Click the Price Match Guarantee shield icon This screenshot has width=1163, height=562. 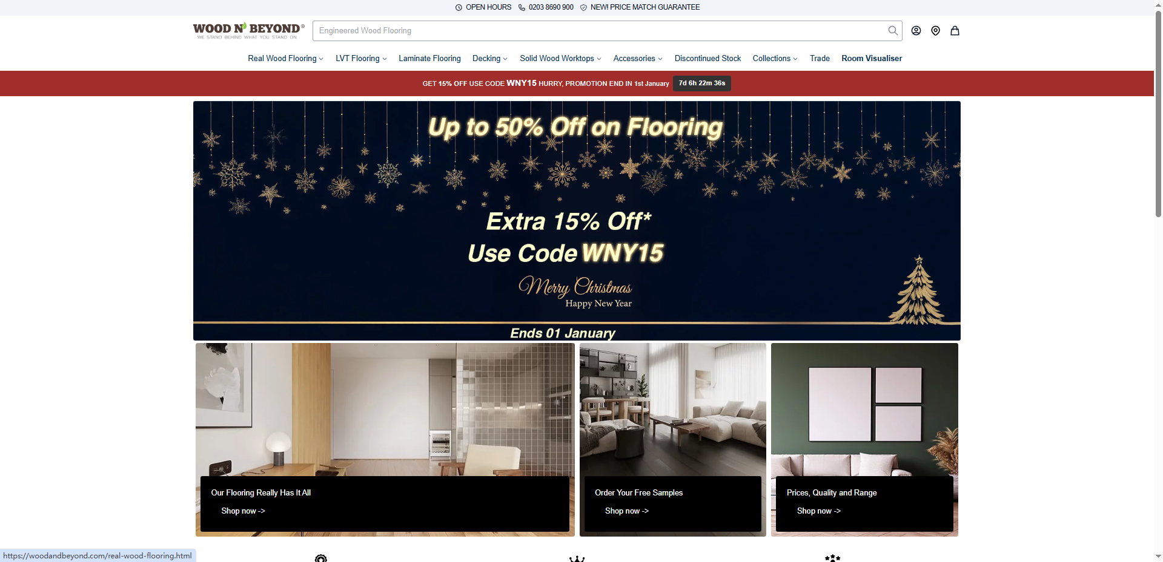583,8
